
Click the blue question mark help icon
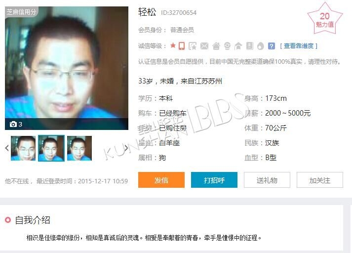tap(272, 46)
